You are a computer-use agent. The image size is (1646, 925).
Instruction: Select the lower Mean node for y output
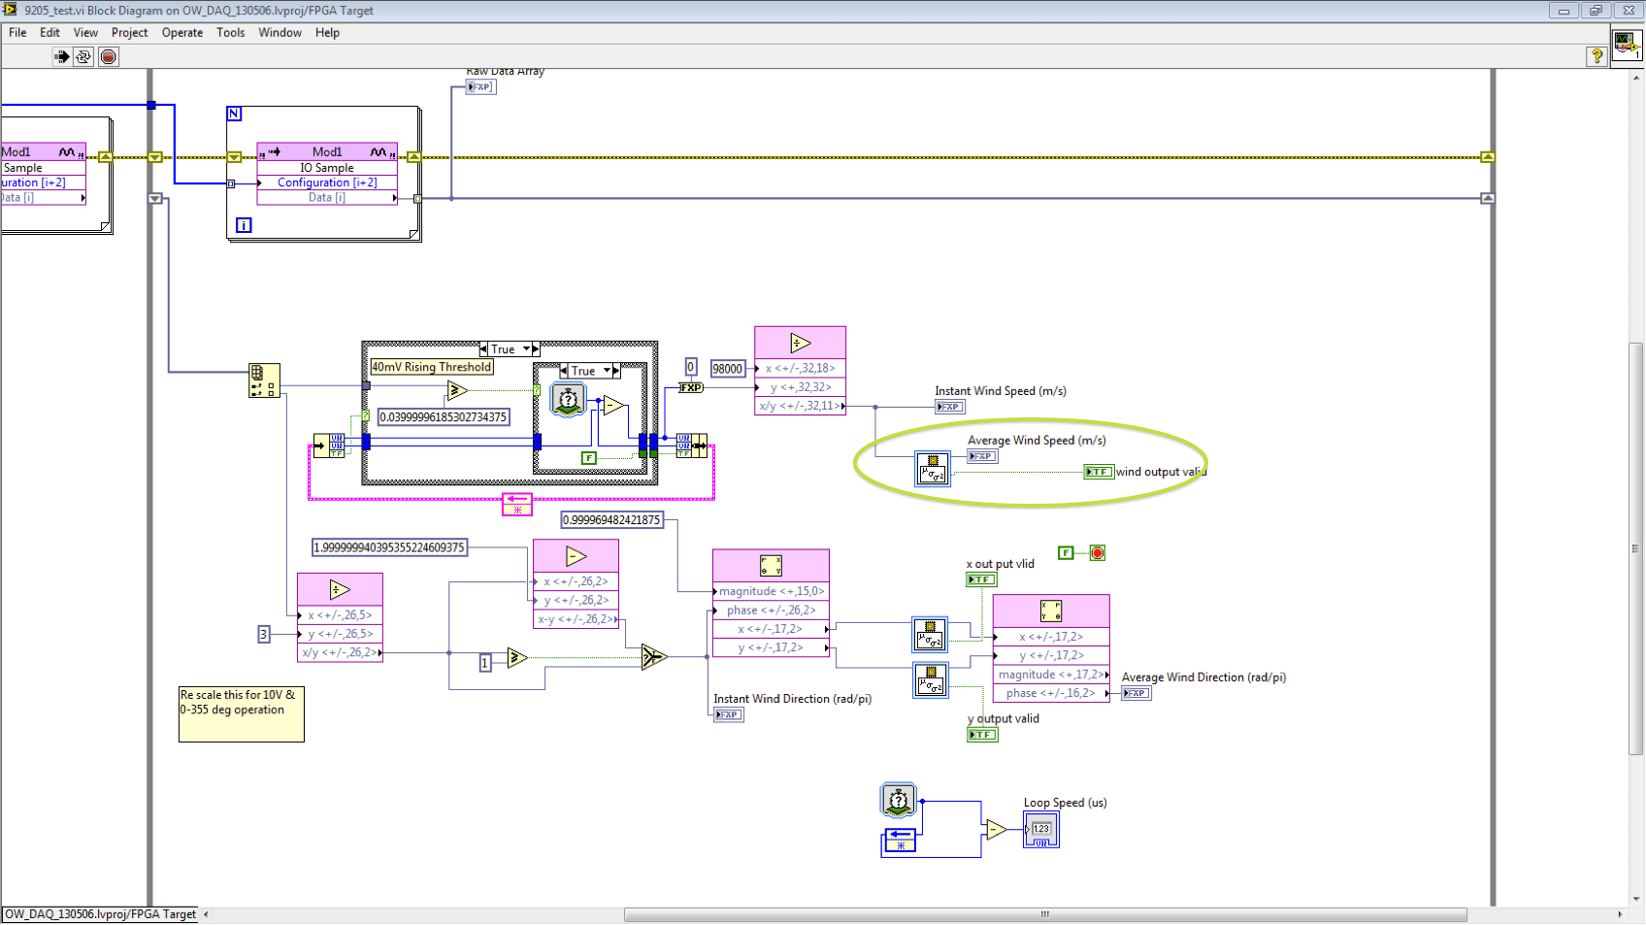930,679
